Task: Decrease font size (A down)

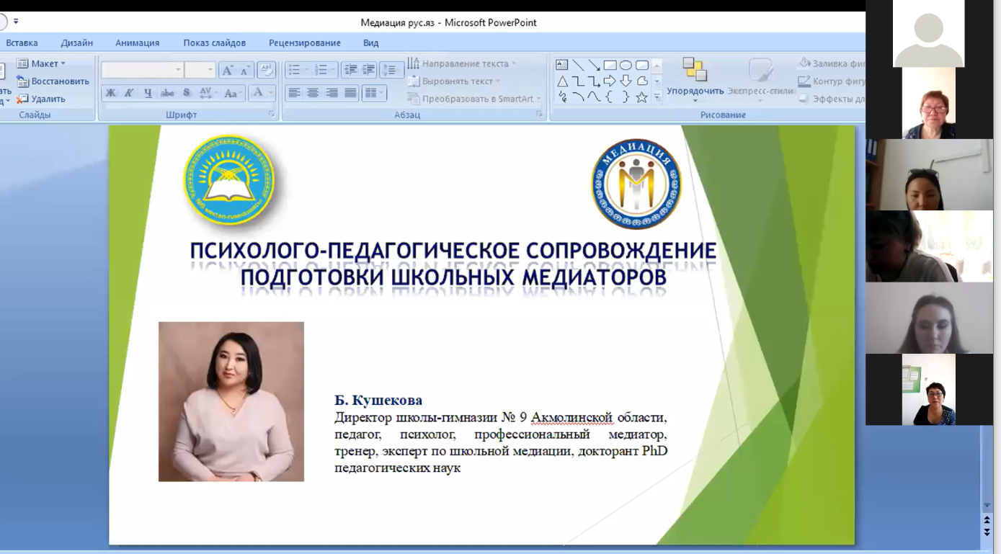Action: [x=245, y=70]
